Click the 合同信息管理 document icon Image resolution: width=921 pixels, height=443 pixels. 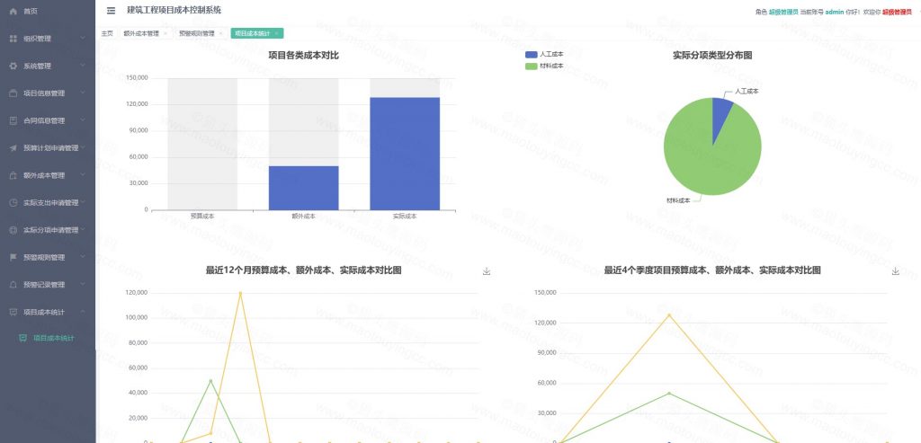click(13, 120)
